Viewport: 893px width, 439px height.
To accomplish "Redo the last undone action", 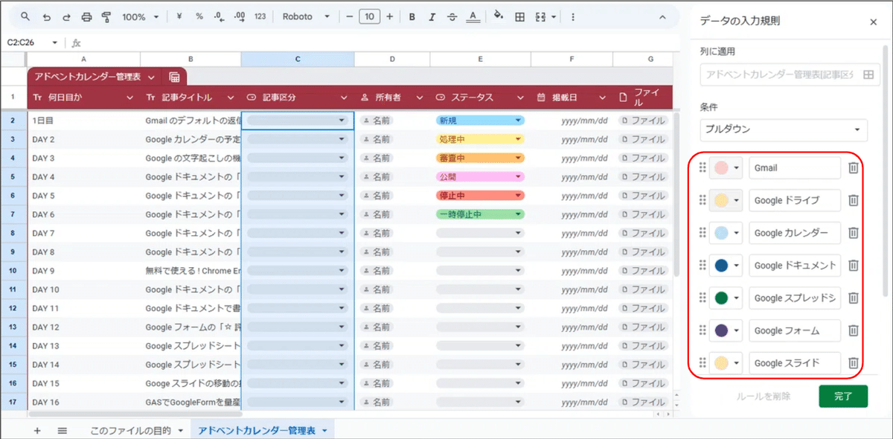I will 67,16.
